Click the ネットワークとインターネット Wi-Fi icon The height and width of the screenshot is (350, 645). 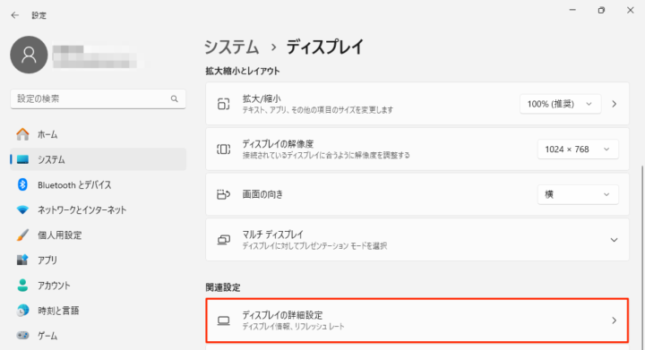point(22,210)
